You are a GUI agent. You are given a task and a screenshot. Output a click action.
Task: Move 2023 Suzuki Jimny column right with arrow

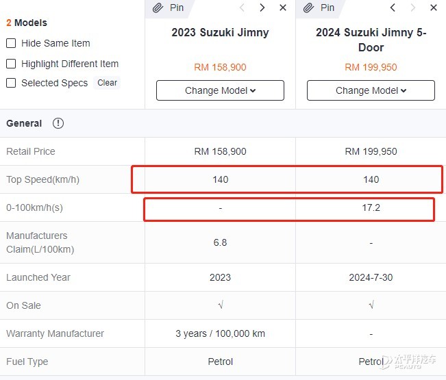click(x=262, y=8)
